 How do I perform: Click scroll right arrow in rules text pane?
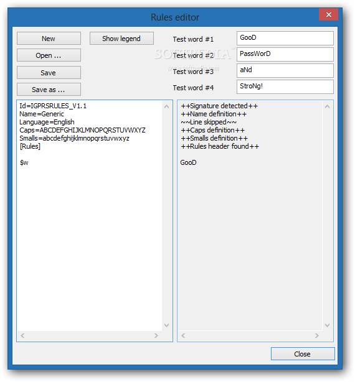(156, 336)
